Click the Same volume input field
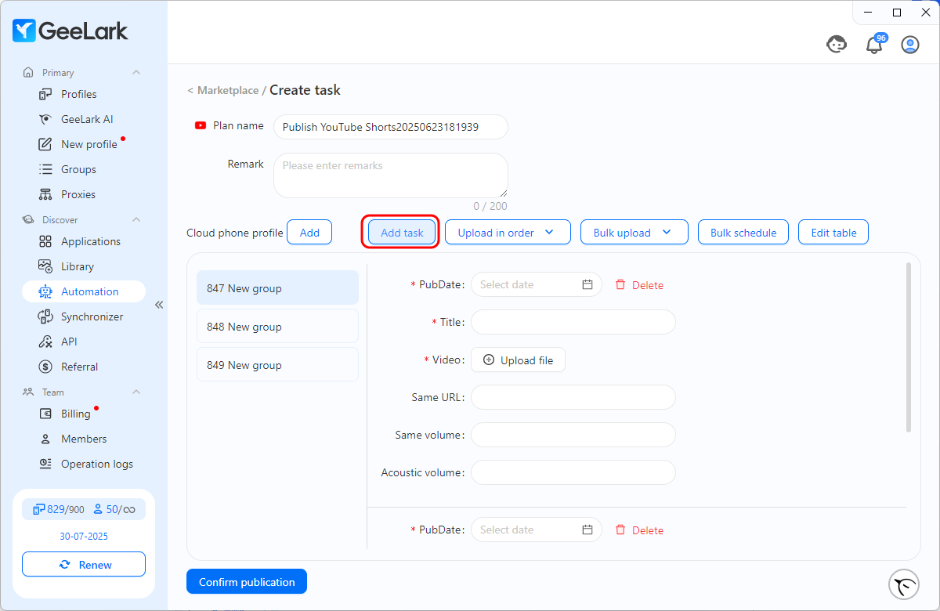Screen dimensions: 940x611 click(x=573, y=435)
